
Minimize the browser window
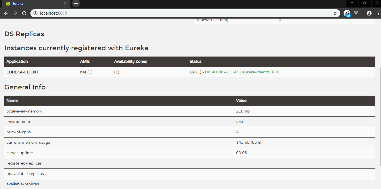(x=352, y=3)
